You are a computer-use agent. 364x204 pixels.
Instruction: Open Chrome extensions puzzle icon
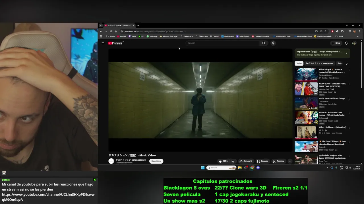(x=342, y=31)
